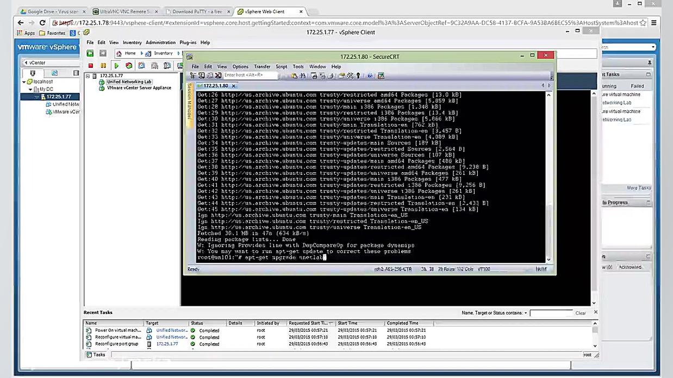The width and height of the screenshot is (673, 378).
Task: Click the grey forward arrow in vSphere Client
Action: pos(103,53)
